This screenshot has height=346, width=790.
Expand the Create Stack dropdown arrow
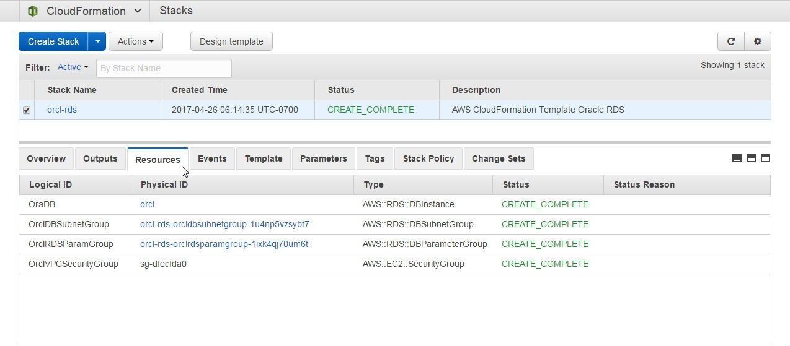tap(97, 41)
